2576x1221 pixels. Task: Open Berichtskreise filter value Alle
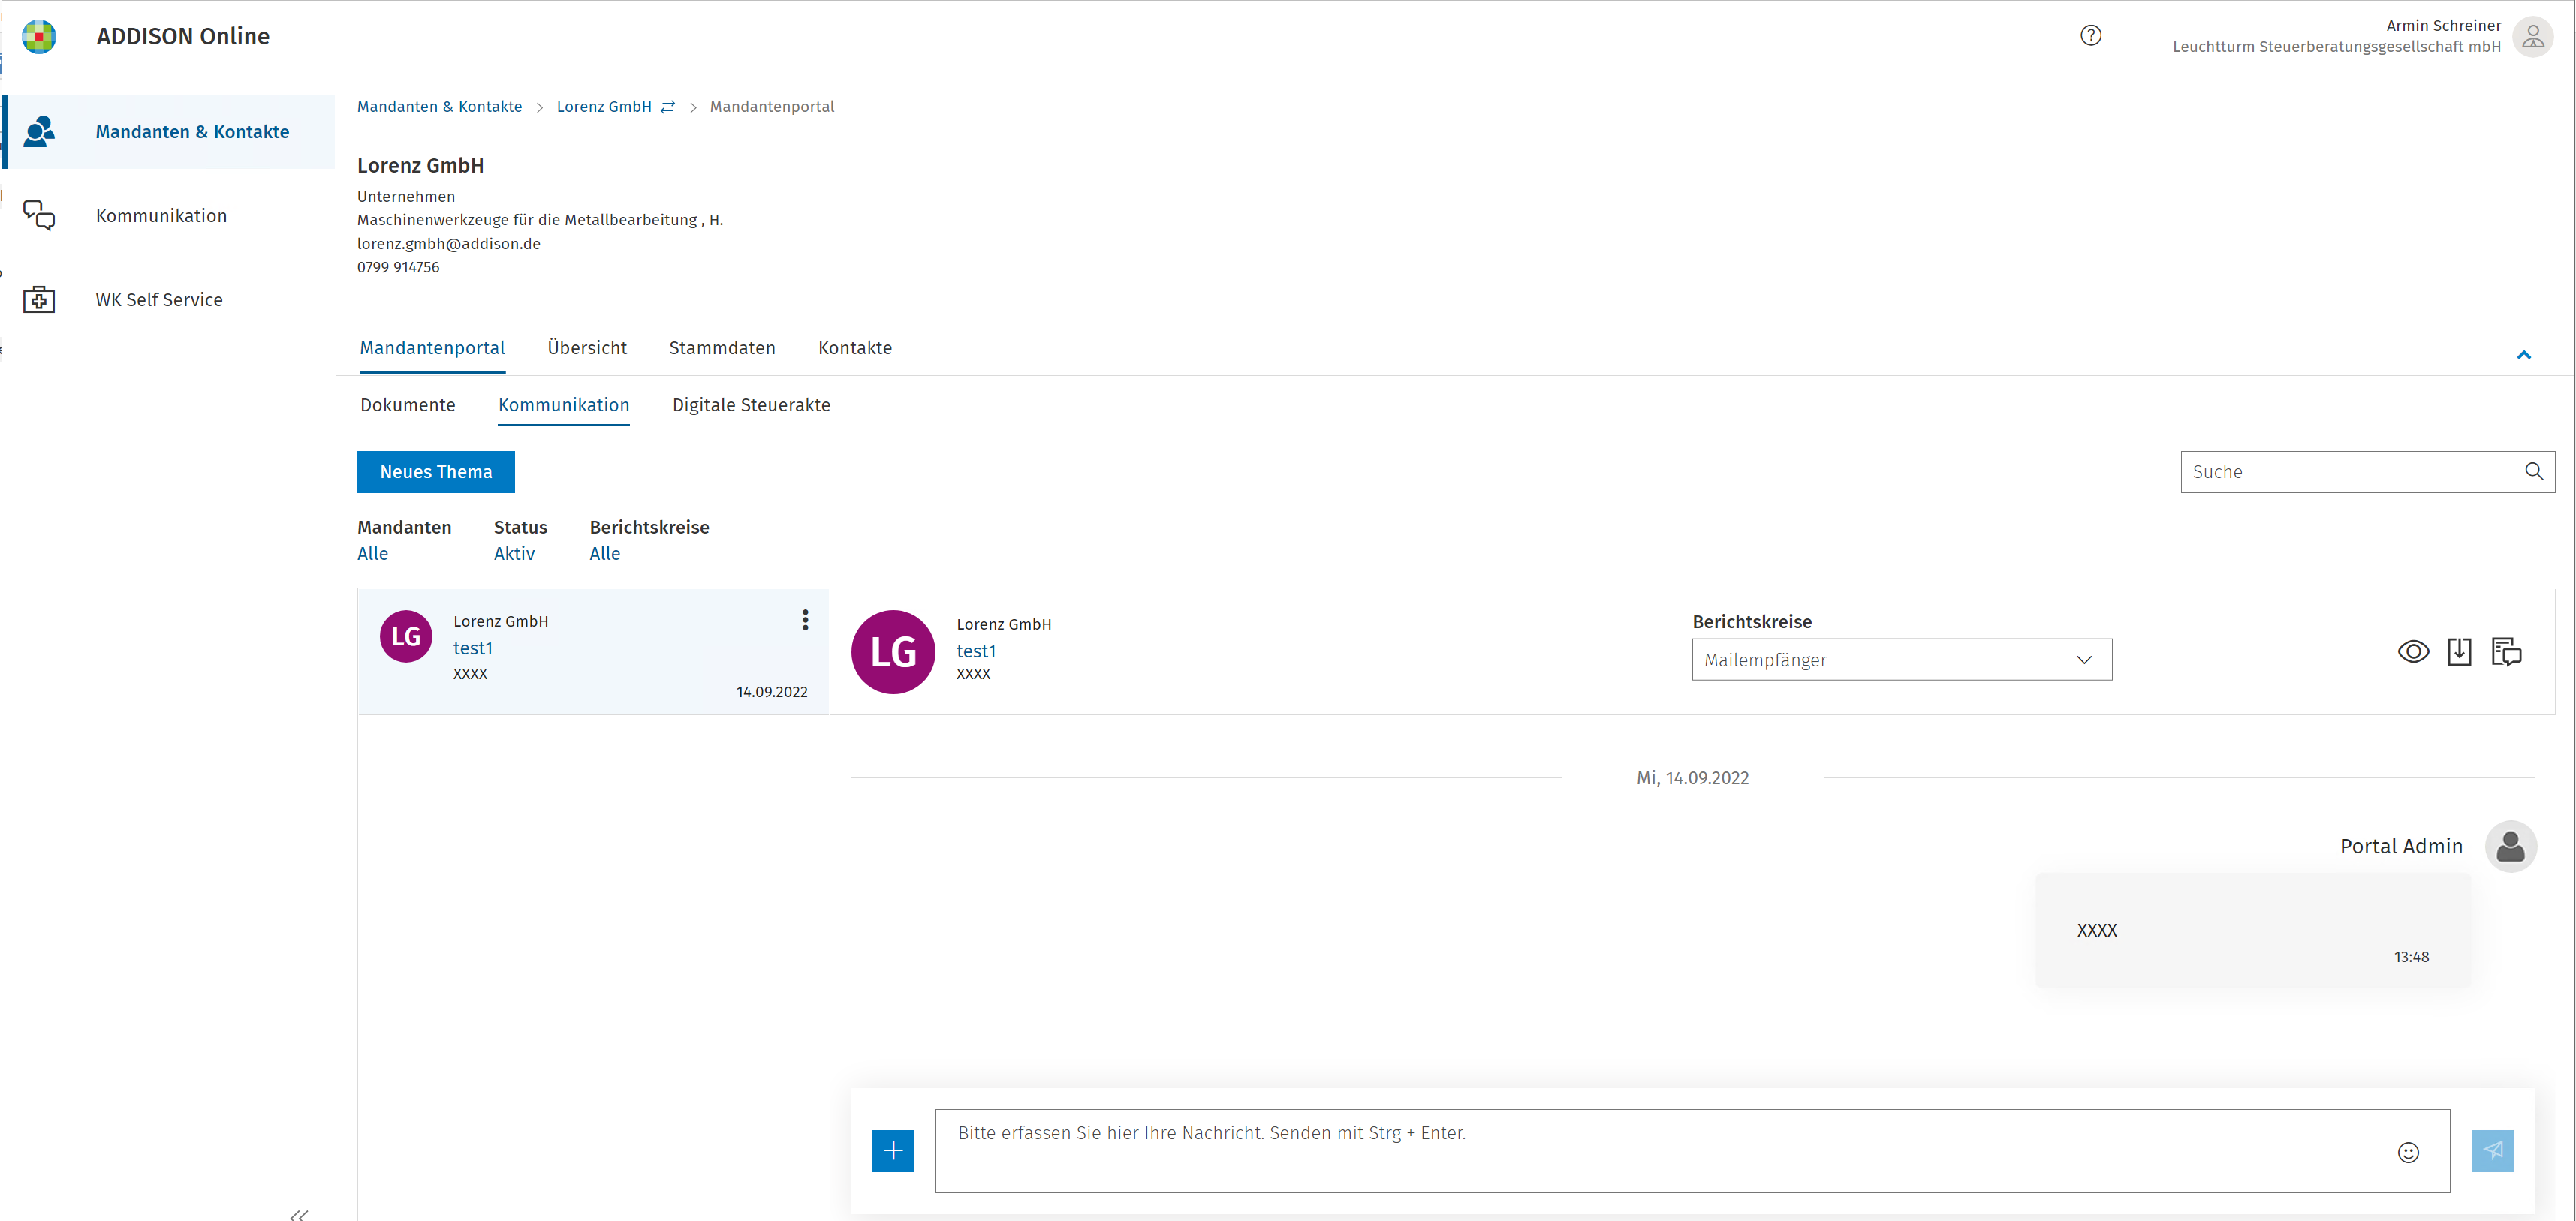(x=605, y=554)
